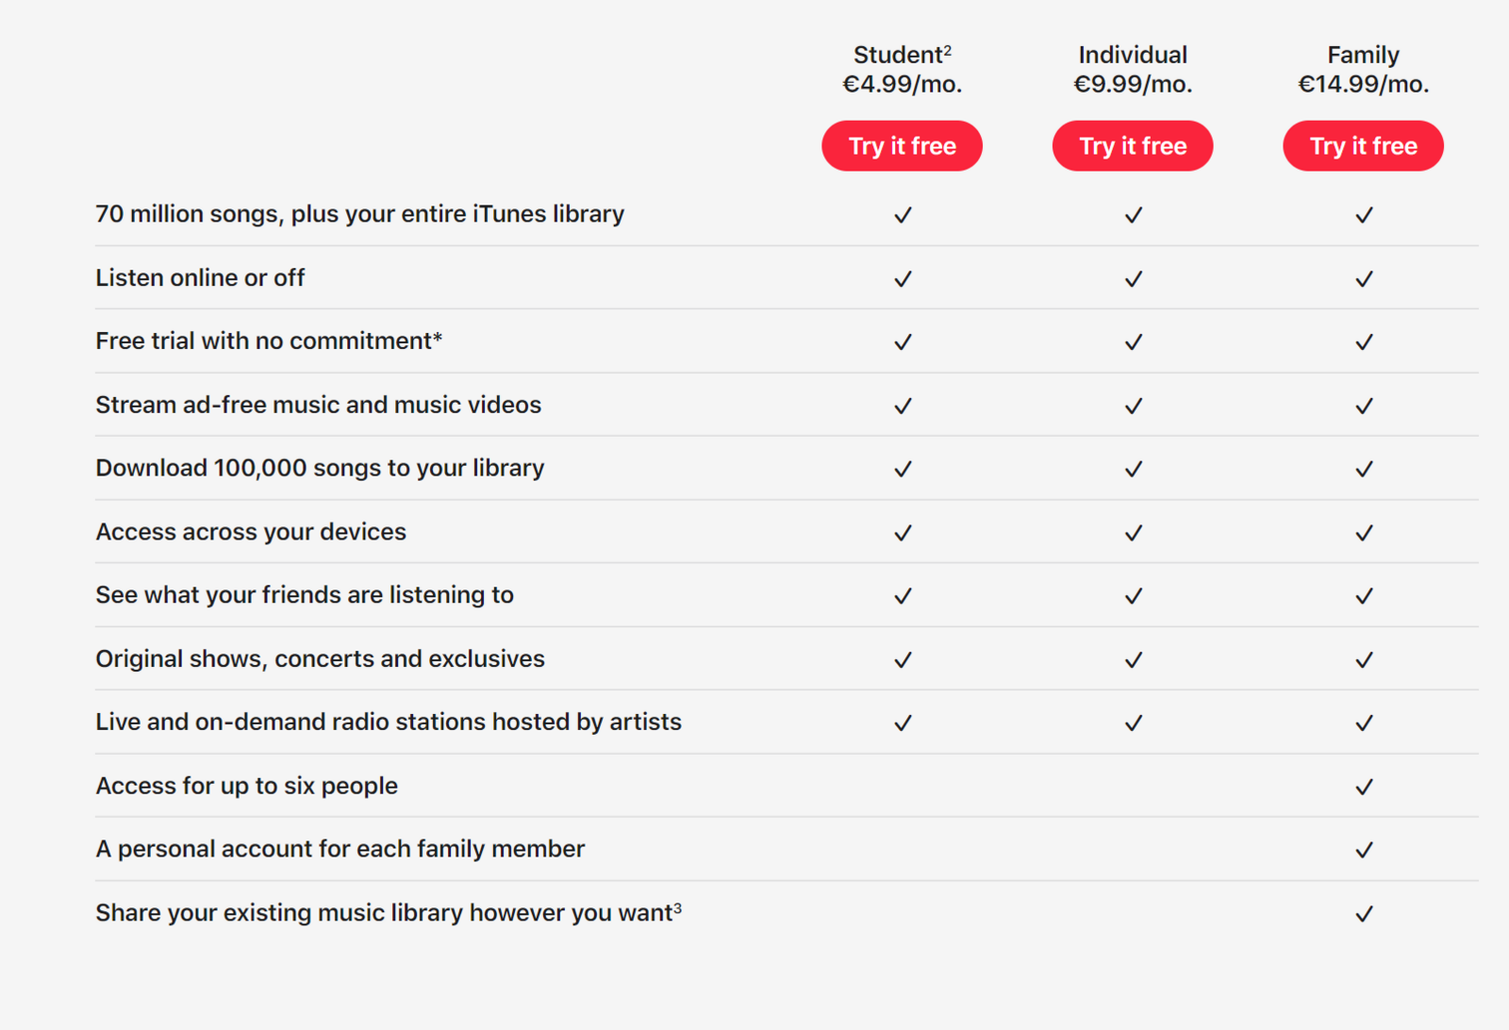Click the Individual checkmark for friends listening row
Screen dimensions: 1509x1030
click(x=1134, y=596)
